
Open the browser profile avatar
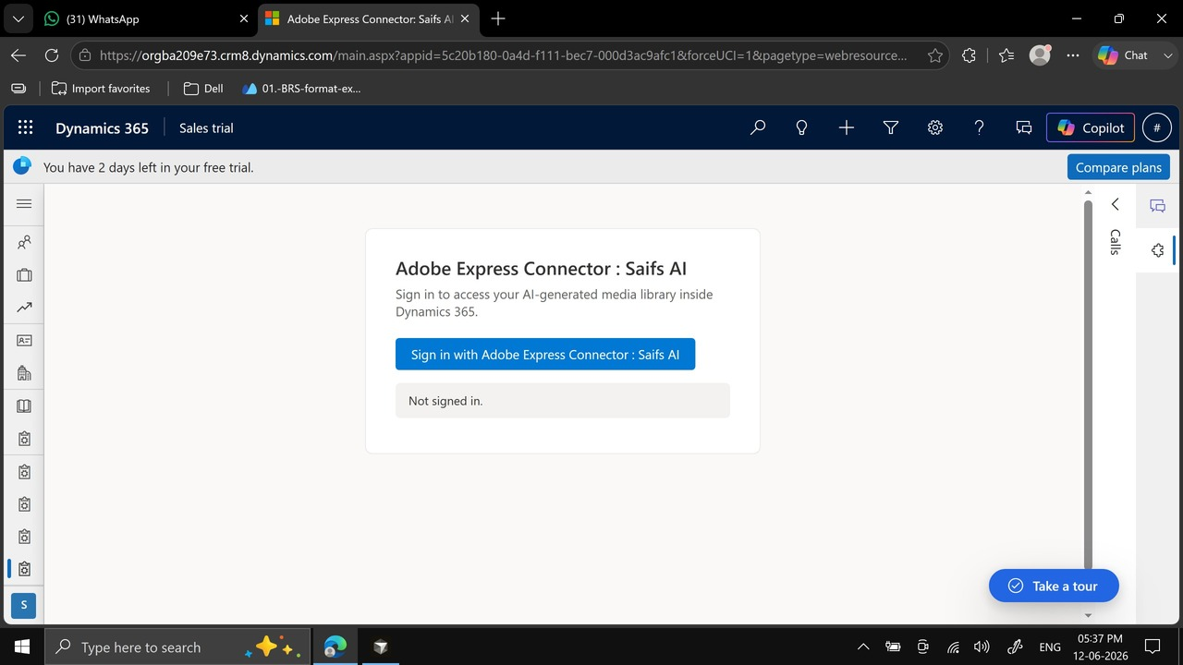click(1040, 55)
